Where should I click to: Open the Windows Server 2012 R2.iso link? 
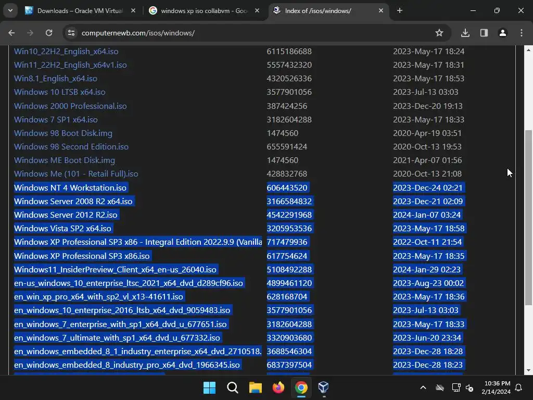point(66,215)
